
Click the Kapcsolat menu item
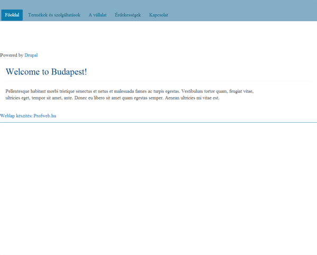pos(158,15)
